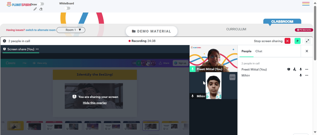Click 'Mihirr' name in people list
Image resolution: width=317 pixels, height=135 pixels.
[246, 75]
